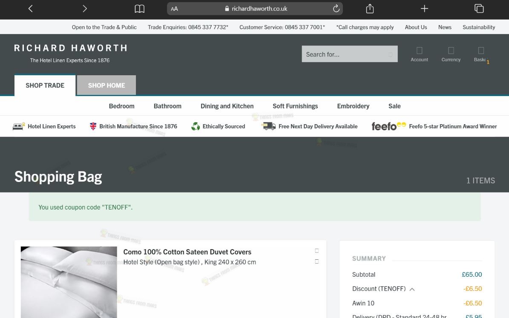Open a new tab with the plus icon
Image resolution: width=509 pixels, height=318 pixels.
[x=424, y=9]
